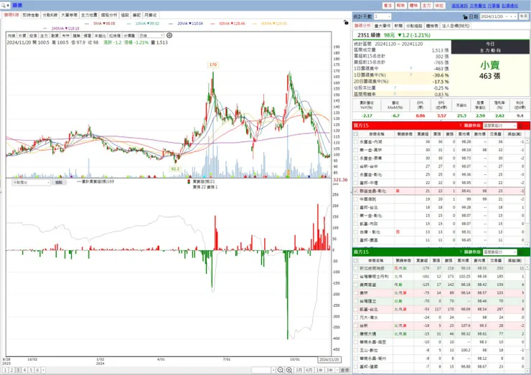Click the zoom in magnifier icon

pyautogui.click(x=289, y=370)
